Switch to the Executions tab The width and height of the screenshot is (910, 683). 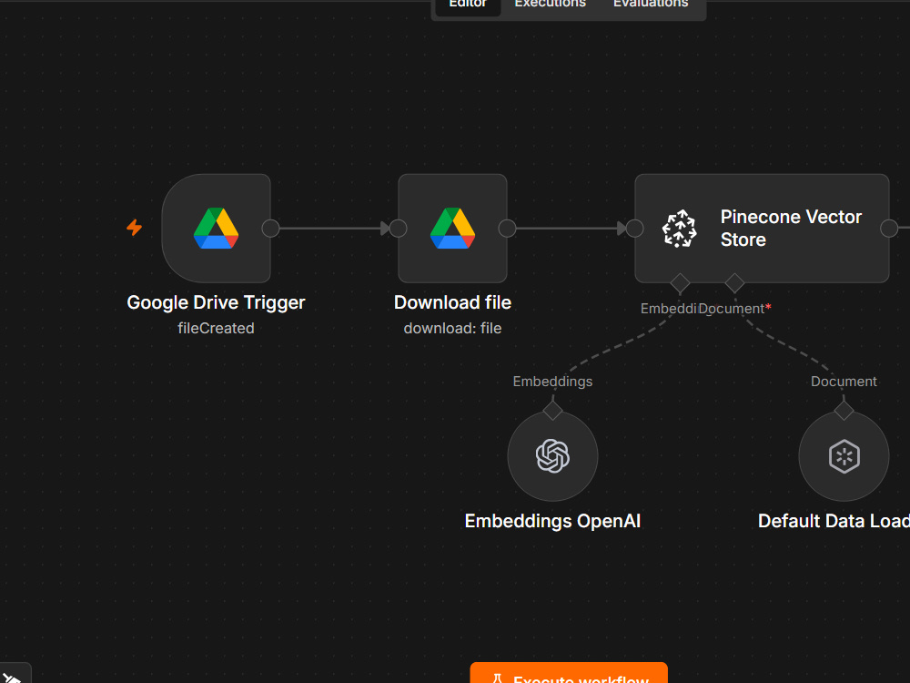(x=551, y=5)
